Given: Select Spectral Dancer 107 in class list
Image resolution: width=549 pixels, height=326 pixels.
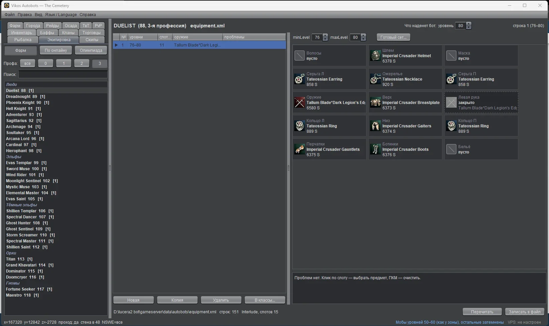Looking at the screenshot, I should click(x=56, y=217).
